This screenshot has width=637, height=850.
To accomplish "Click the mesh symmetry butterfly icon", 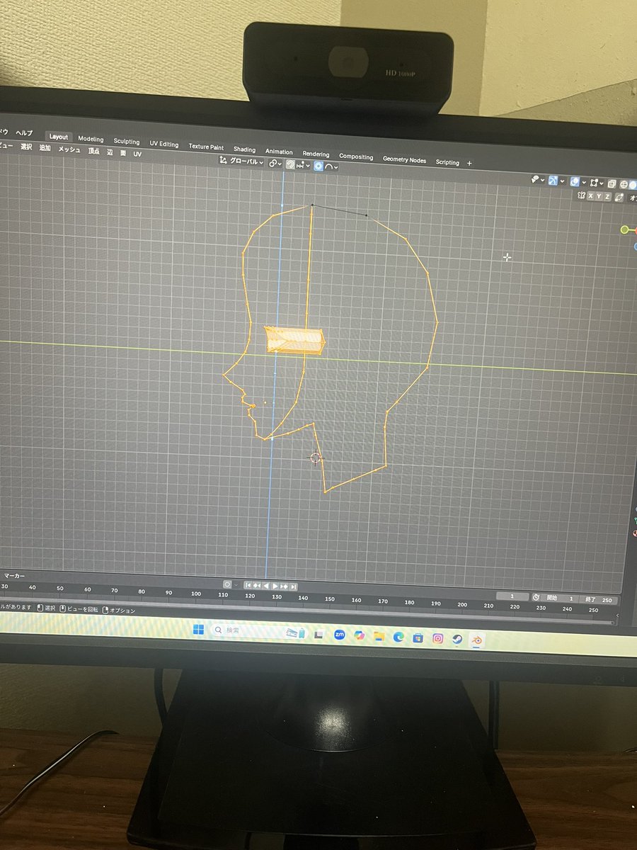I will pos(582,195).
